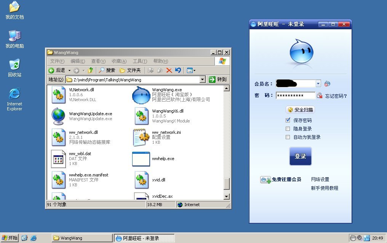This screenshot has width=387, height=243.
Task: Open the 帮助(H) menu
Action: click(x=161, y=61)
